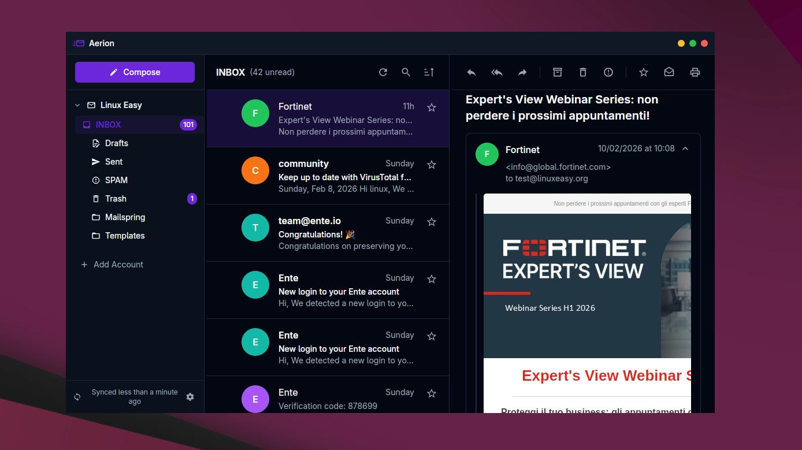Image resolution: width=802 pixels, height=450 pixels.
Task: Delete the open email with trash icon
Action: coord(582,72)
